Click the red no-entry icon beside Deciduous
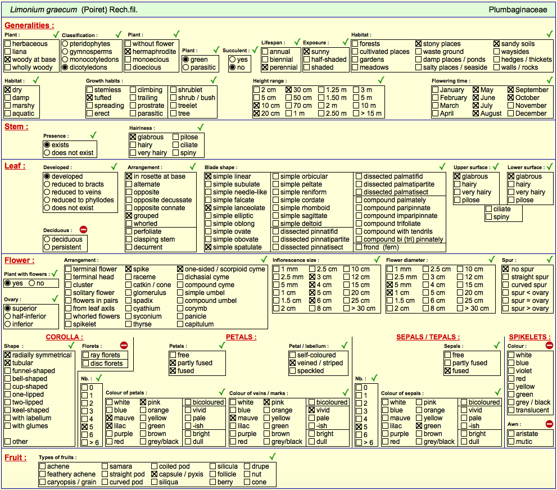557x490 pixels. tap(84, 230)
